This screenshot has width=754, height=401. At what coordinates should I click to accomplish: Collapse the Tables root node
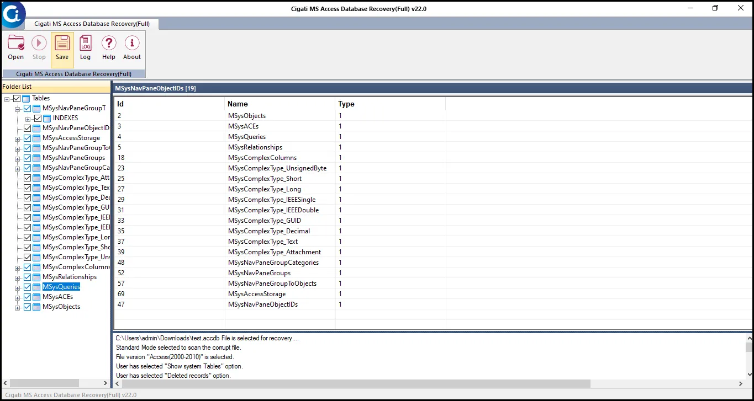(7, 99)
